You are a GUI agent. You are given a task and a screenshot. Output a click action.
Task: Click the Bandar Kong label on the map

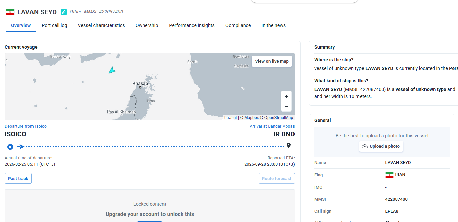coord(60,57)
